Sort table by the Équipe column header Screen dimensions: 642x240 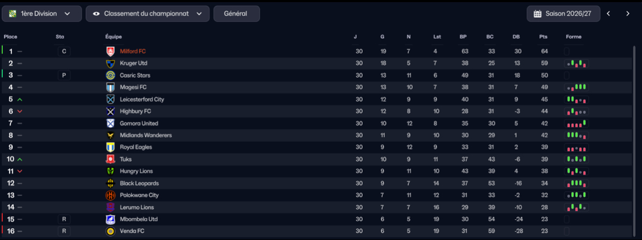(113, 37)
